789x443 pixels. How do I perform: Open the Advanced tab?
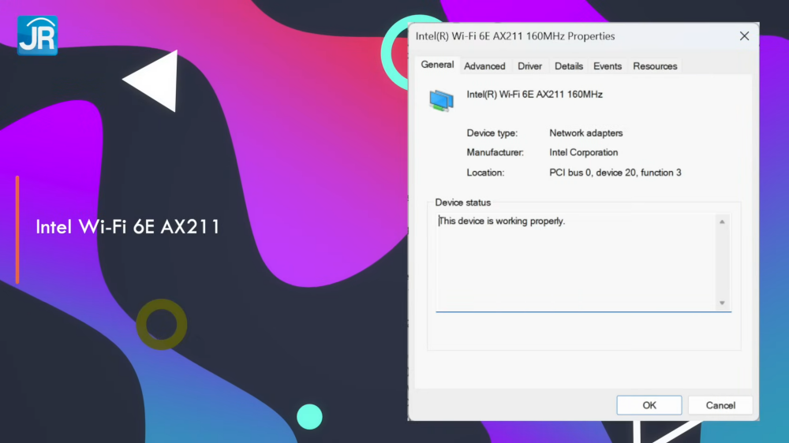click(x=484, y=66)
